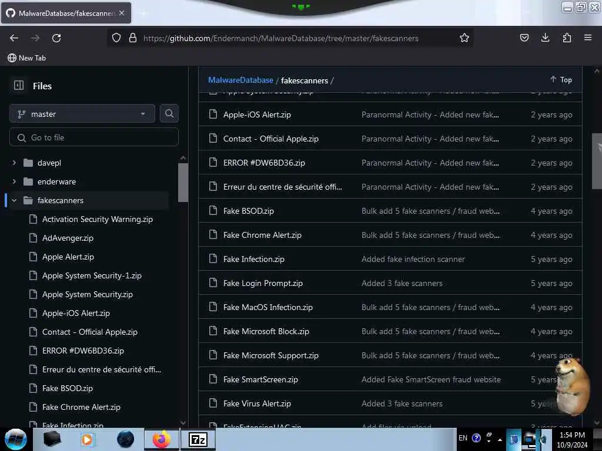Viewport: 602px width, 451px height.
Task: Click the Go to file search field
Action: pyautogui.click(x=94, y=137)
